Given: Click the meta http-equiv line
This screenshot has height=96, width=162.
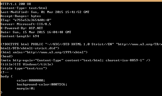Looking at the screenshot, I should (x=75, y=60).
